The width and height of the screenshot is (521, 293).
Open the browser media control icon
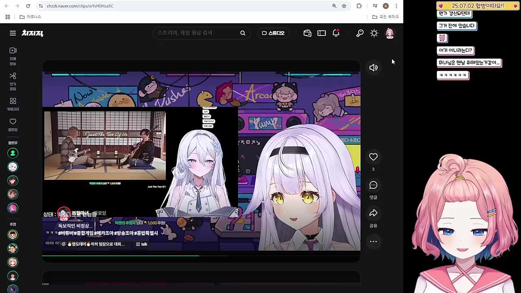(375, 6)
